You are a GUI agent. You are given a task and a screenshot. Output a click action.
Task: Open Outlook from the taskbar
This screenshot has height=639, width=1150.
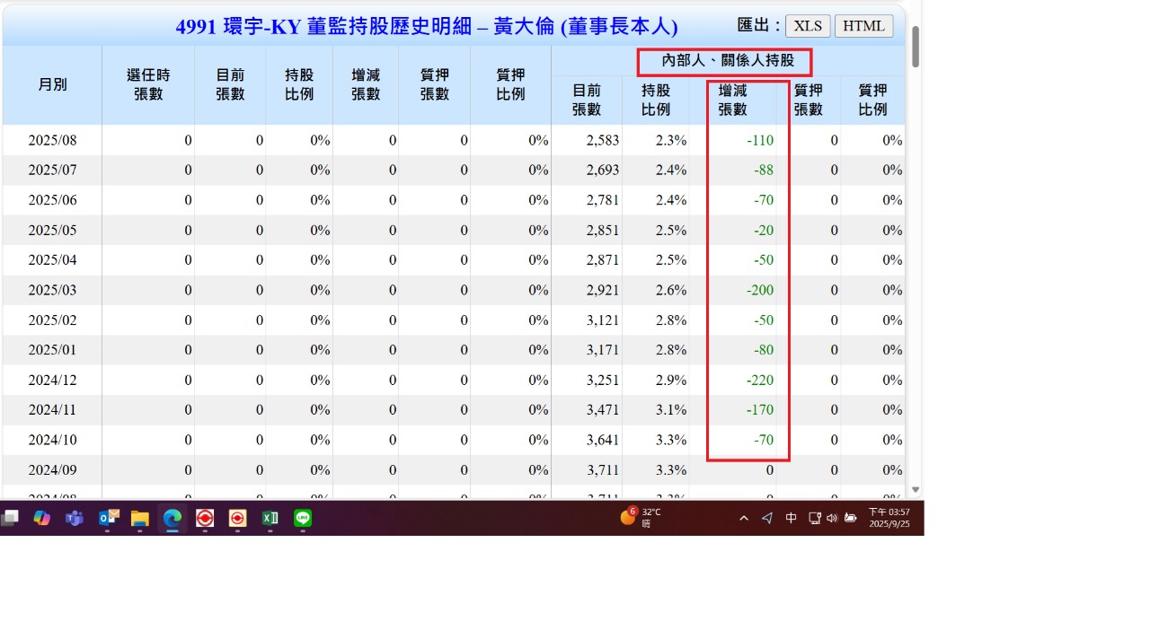(108, 518)
